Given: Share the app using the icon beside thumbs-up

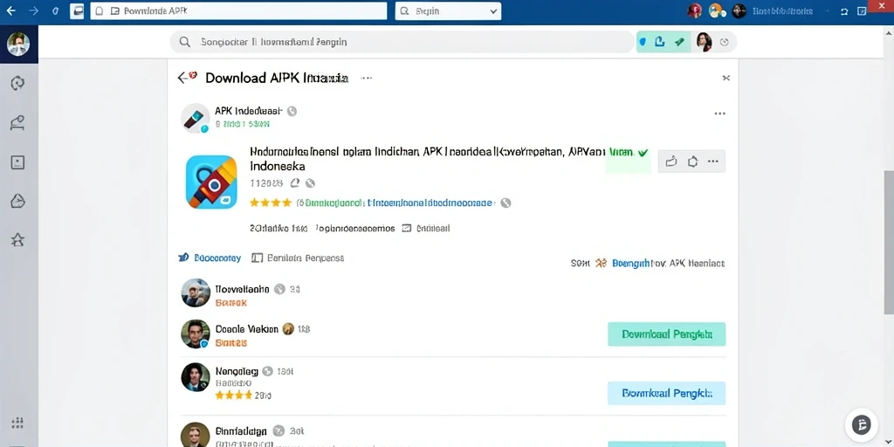Looking at the screenshot, I should point(692,162).
